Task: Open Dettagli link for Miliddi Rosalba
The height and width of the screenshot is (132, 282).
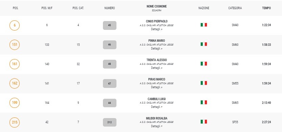Action: [x=156, y=126]
